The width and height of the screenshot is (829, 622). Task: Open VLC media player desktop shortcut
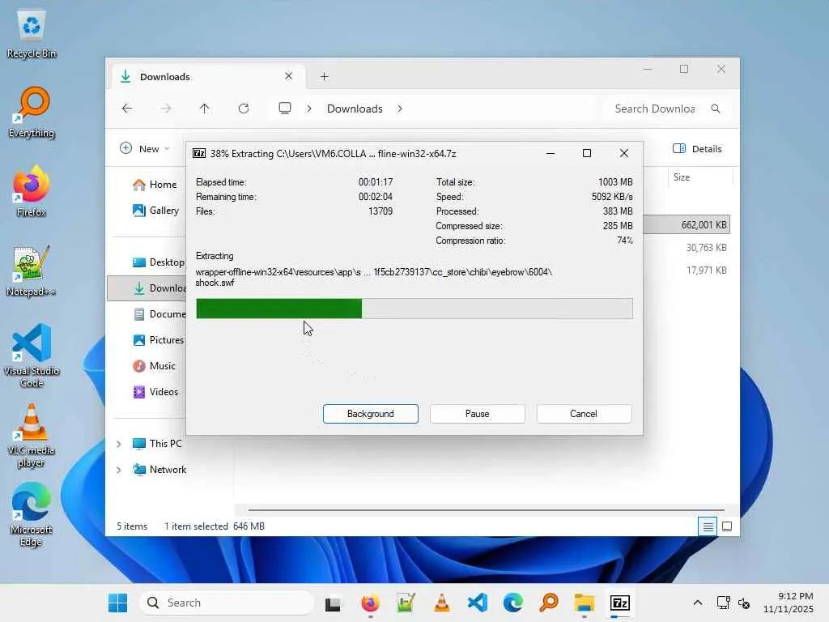(x=32, y=436)
